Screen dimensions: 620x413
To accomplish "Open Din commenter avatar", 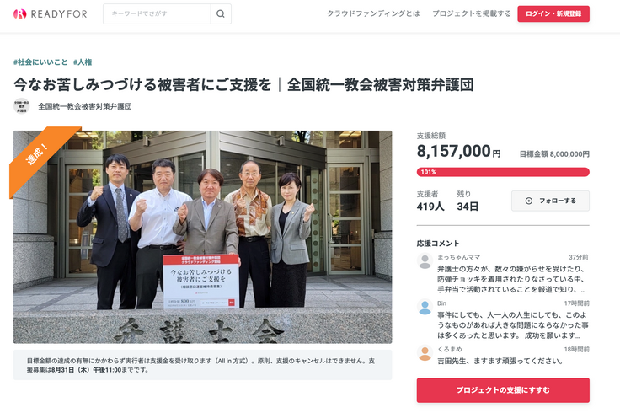I will (425, 307).
